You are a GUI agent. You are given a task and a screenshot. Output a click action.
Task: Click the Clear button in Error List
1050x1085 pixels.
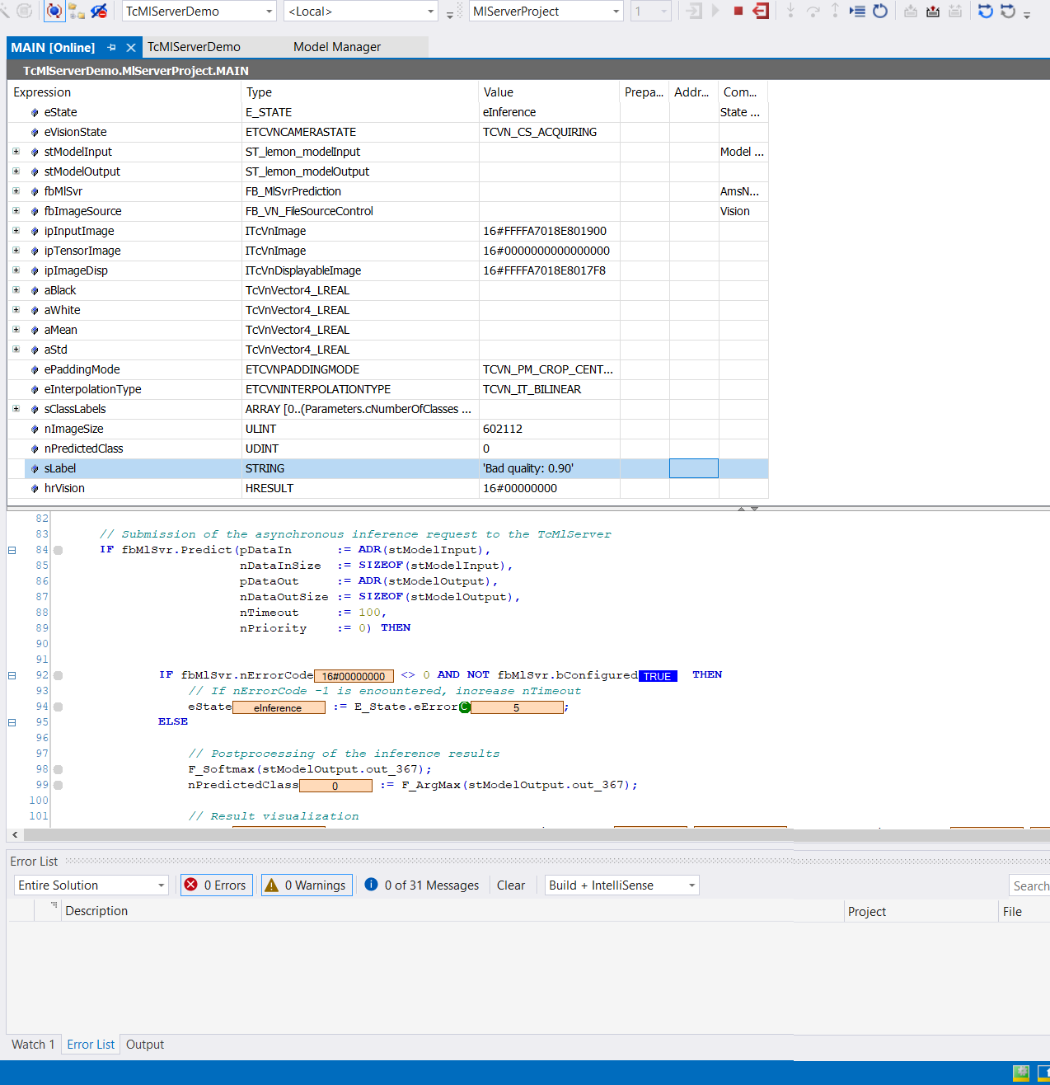coord(511,885)
